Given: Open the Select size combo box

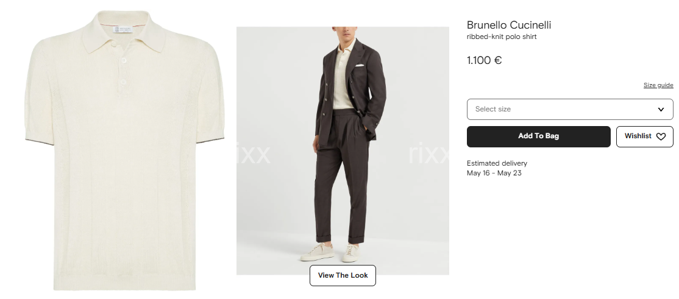Looking at the screenshot, I should click(570, 109).
